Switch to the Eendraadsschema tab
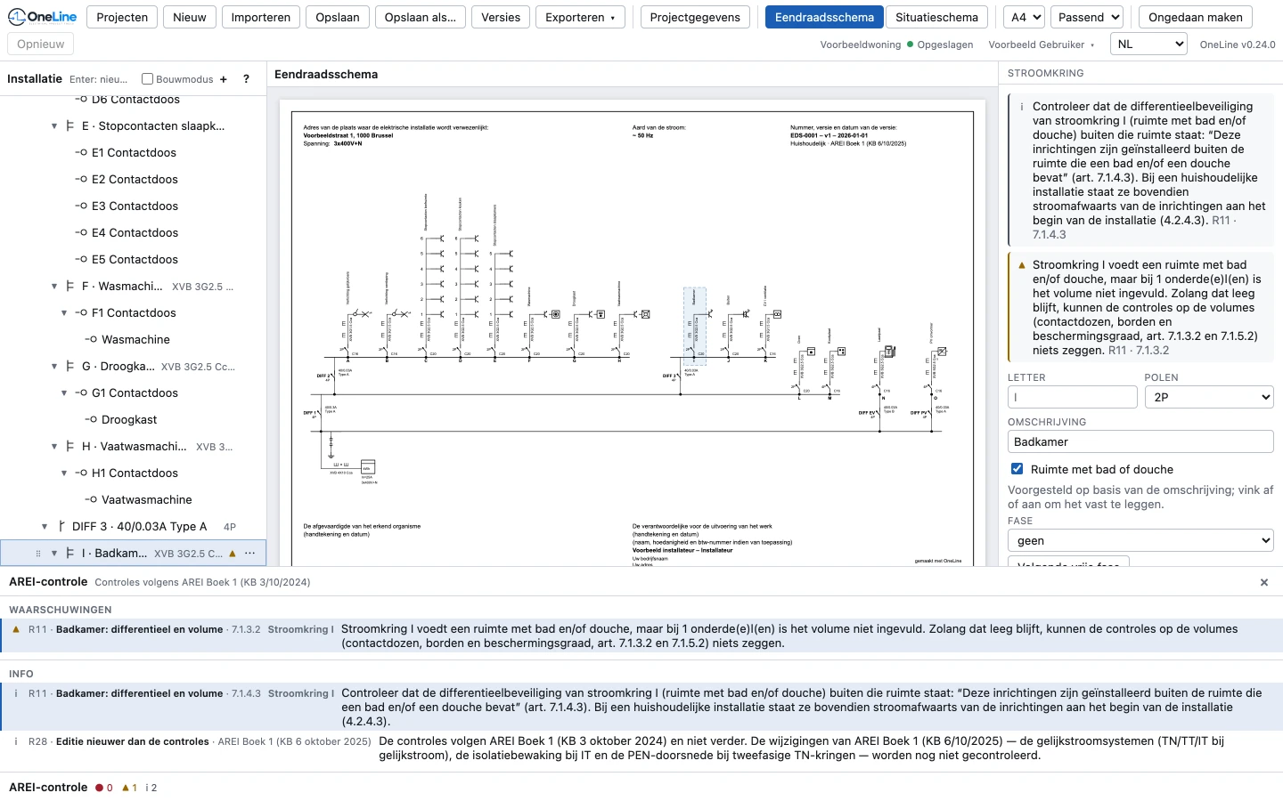This screenshot has width=1283, height=801. coord(825,17)
